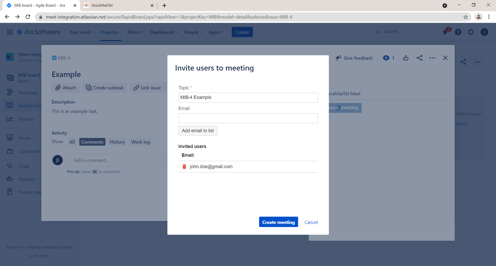Focus the Email input field
This screenshot has width=496, height=266.
pyautogui.click(x=248, y=118)
